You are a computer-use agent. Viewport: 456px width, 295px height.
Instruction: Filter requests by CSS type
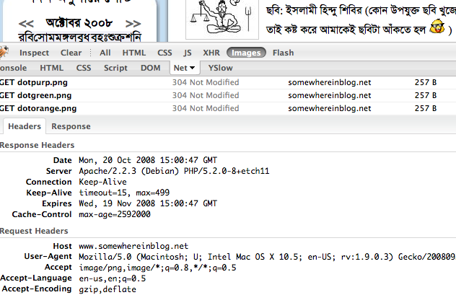coord(165,53)
